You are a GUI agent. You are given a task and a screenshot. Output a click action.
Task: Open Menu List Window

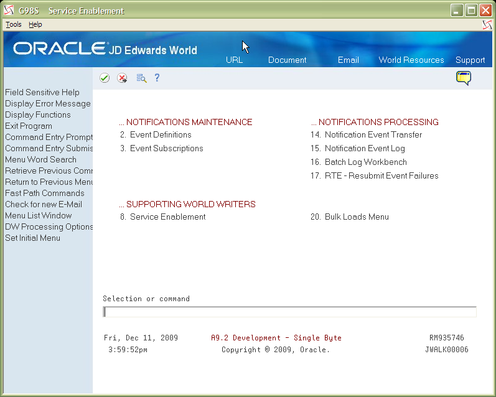(39, 215)
